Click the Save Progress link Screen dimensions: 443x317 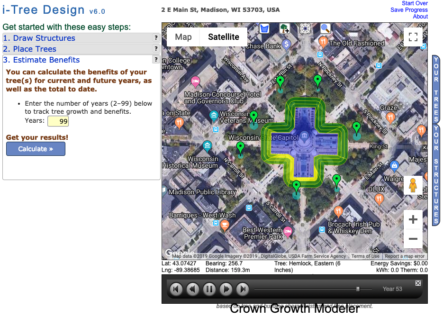click(409, 10)
